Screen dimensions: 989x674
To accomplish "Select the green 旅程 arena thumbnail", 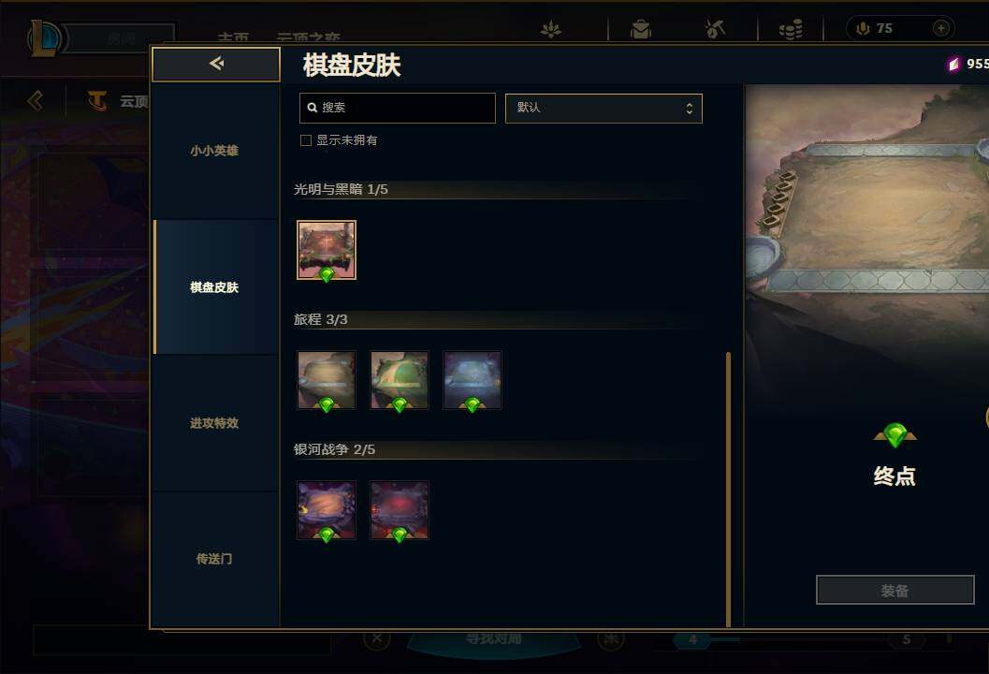I will point(400,380).
